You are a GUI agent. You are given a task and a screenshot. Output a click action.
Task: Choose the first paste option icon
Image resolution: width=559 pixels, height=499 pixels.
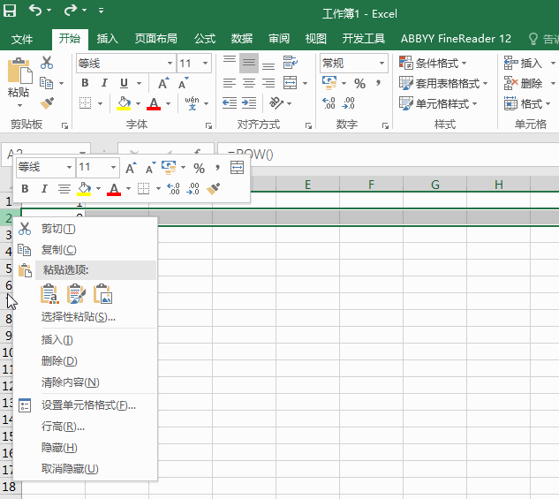[x=49, y=294]
